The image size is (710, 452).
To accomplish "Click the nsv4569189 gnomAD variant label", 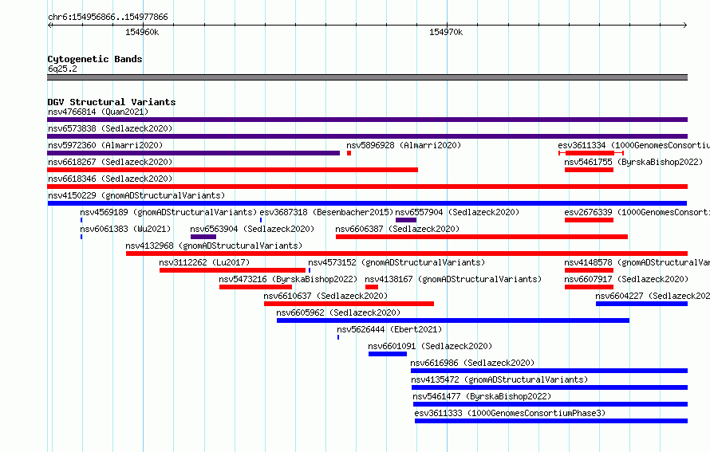I will 168,212.
